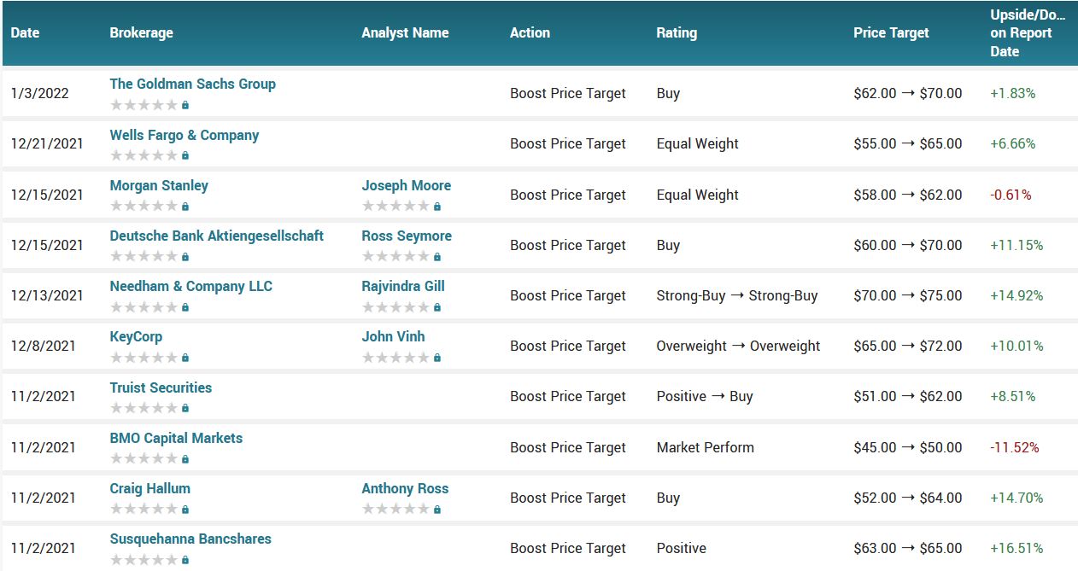Open the Deutsche Bank Aktiengesellschaft link

[216, 236]
